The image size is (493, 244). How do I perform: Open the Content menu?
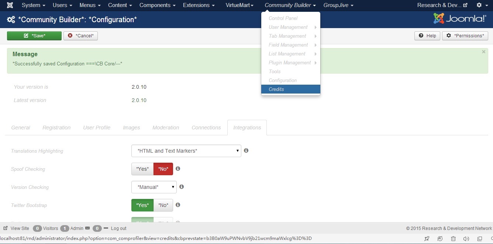(x=120, y=5)
